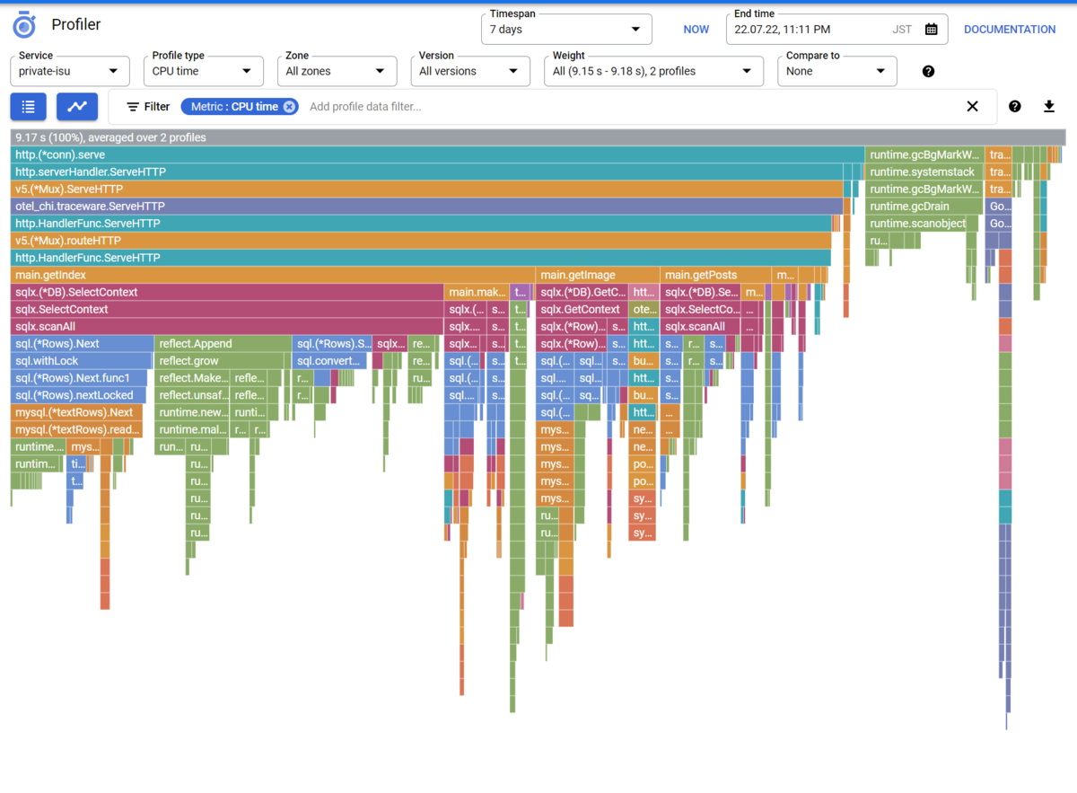
Task: Open the end time calendar picker
Action: [932, 30]
